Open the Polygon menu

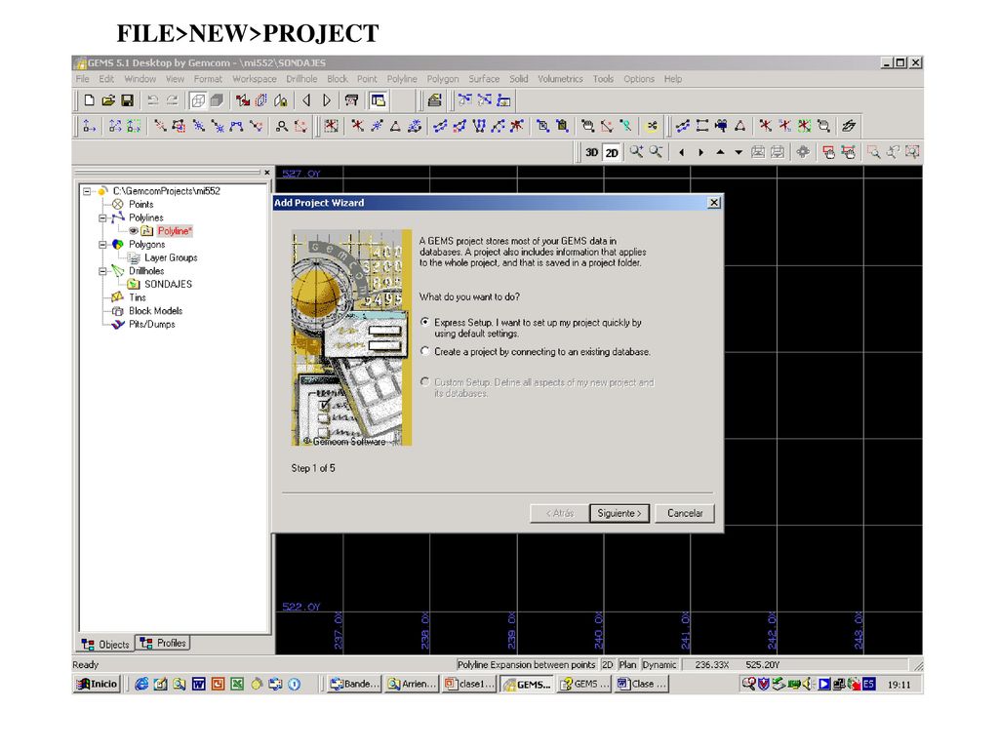[443, 79]
